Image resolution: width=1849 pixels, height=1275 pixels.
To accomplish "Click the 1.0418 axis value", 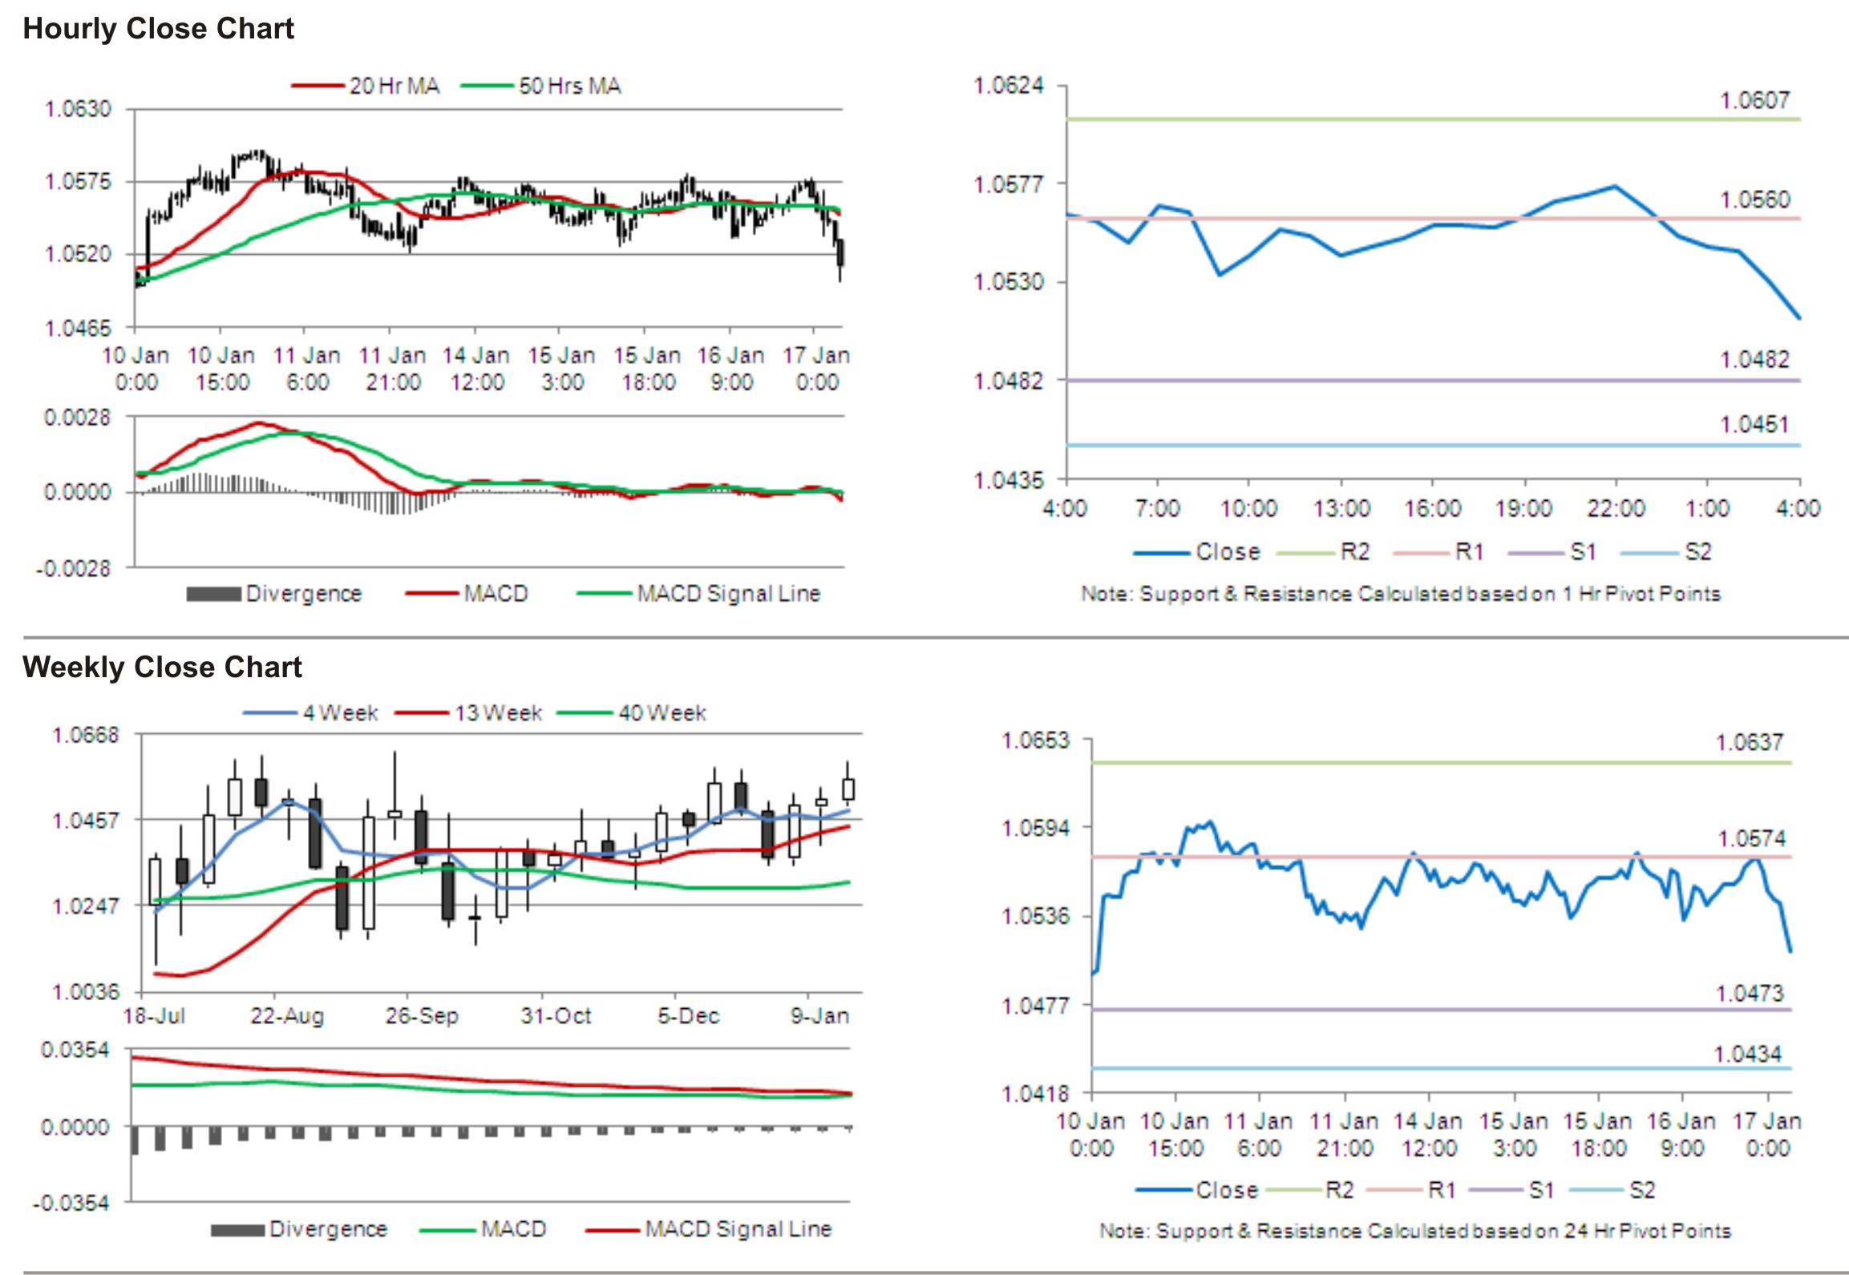I will (1035, 1093).
